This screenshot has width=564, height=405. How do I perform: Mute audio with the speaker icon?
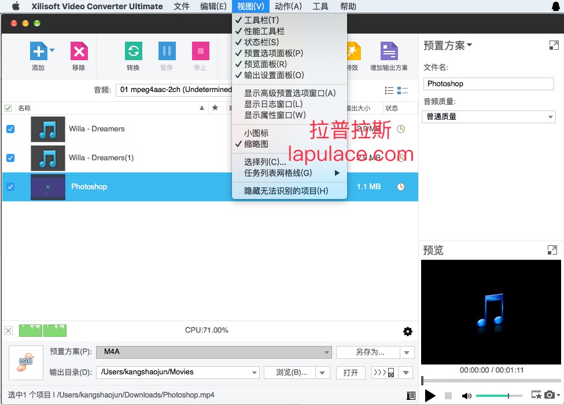466,396
